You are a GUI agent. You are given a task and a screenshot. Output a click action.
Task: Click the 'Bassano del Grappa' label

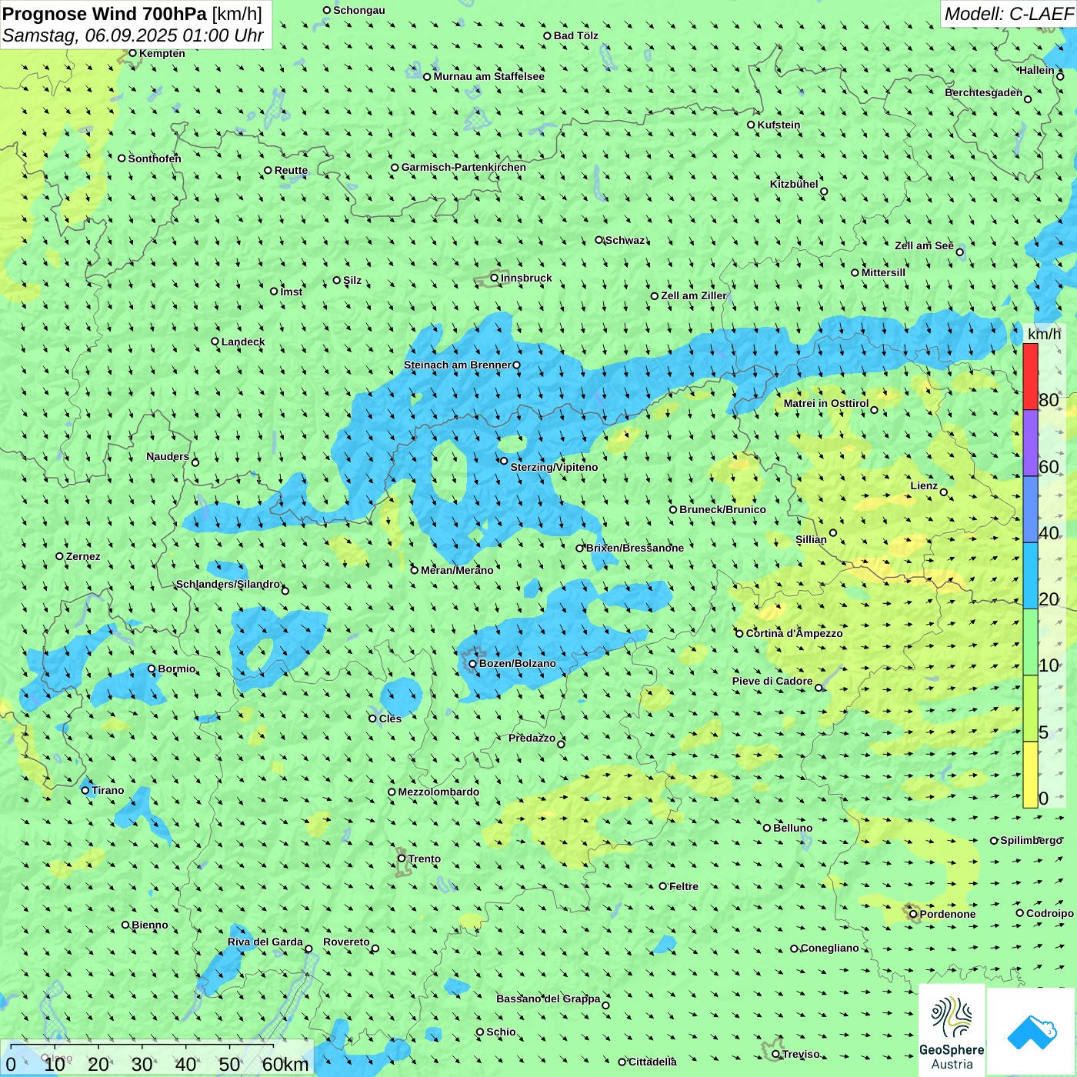point(549,999)
